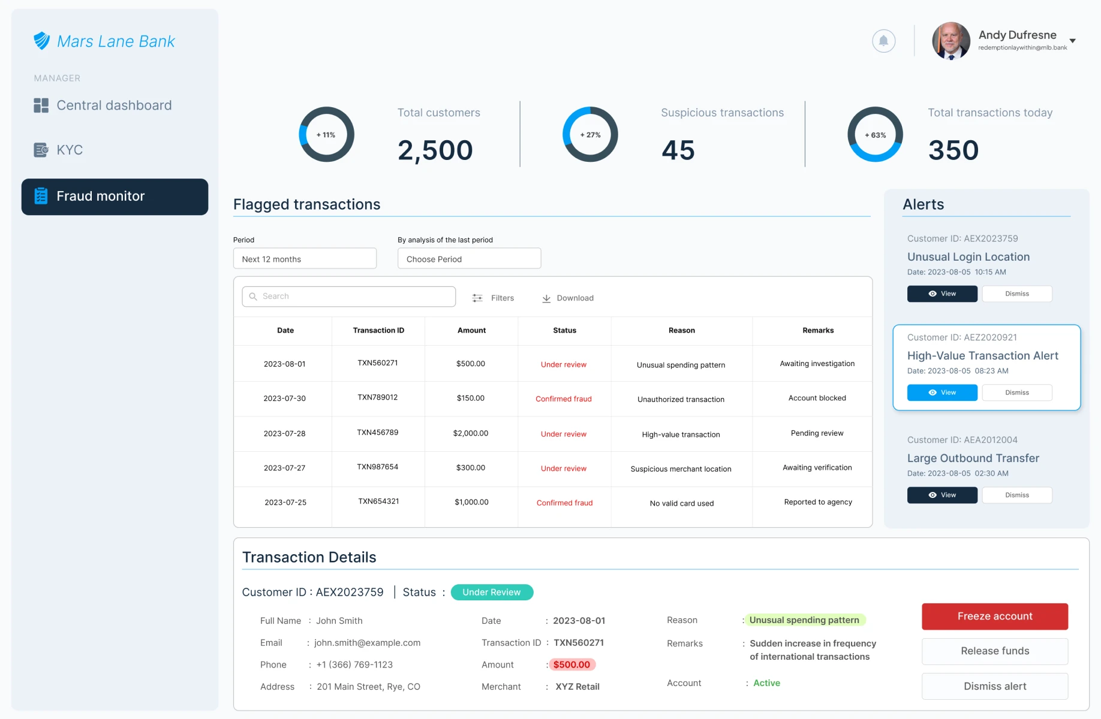View the Unusual Login Location alert

pyautogui.click(x=941, y=294)
